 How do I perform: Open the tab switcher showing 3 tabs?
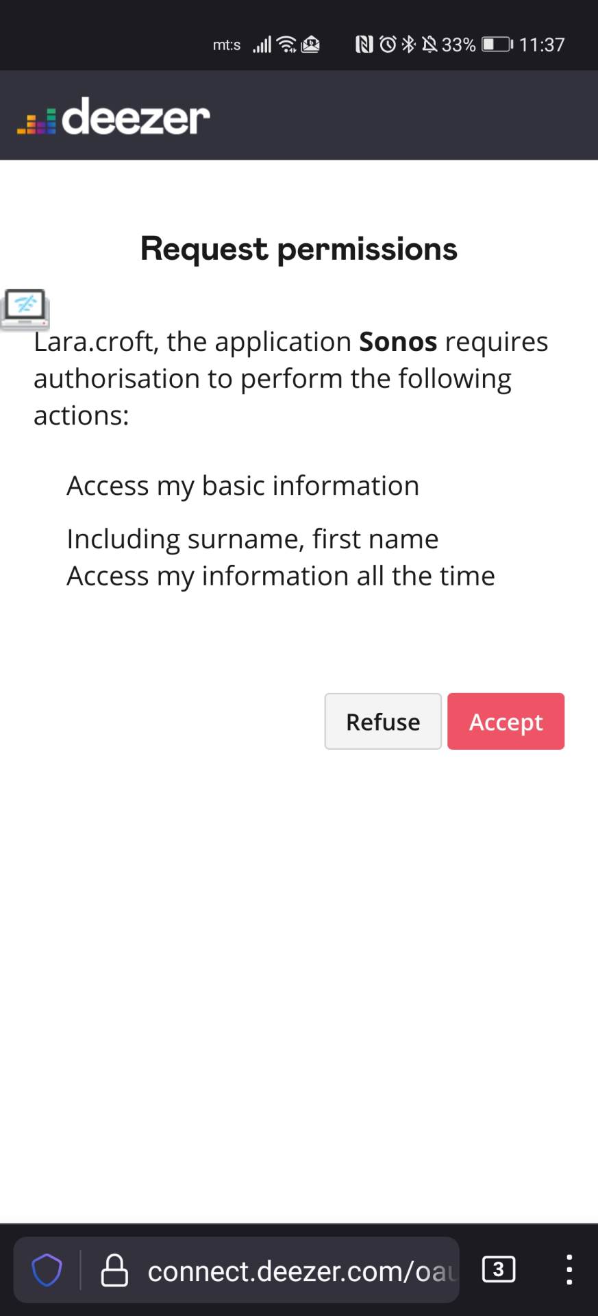pos(499,1270)
